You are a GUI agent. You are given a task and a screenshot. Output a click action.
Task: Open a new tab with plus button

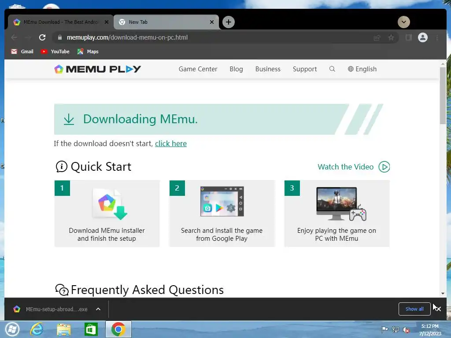[x=229, y=22]
